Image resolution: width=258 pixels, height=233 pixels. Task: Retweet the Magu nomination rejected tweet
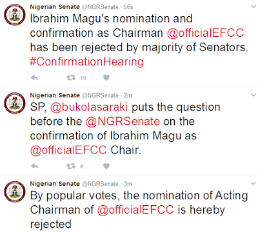[x=71, y=78]
